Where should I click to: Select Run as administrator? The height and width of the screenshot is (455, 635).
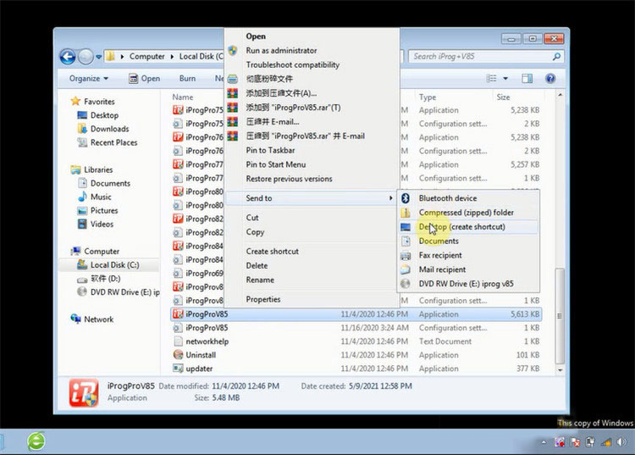point(281,51)
